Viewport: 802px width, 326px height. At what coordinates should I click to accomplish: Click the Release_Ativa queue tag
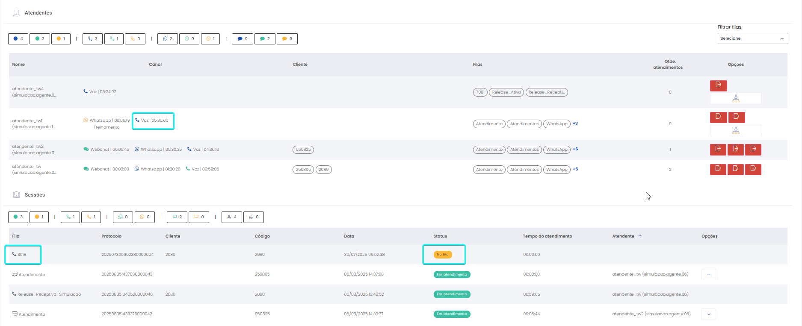pyautogui.click(x=506, y=92)
